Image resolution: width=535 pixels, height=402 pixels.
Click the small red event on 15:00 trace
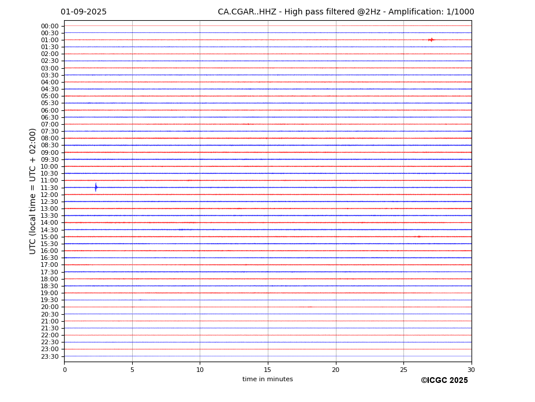418,237
